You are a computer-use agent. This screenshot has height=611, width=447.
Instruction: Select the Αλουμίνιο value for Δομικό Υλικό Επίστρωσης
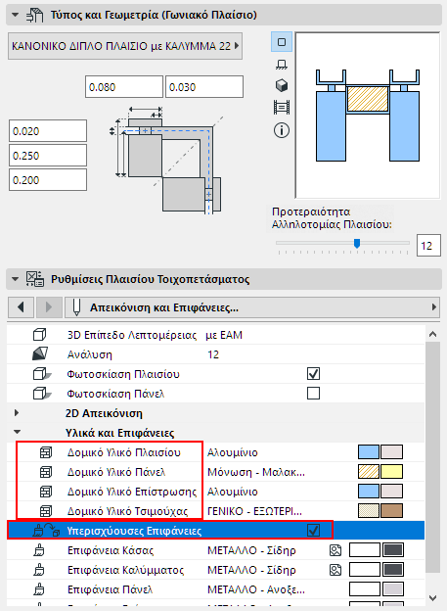coord(233,492)
